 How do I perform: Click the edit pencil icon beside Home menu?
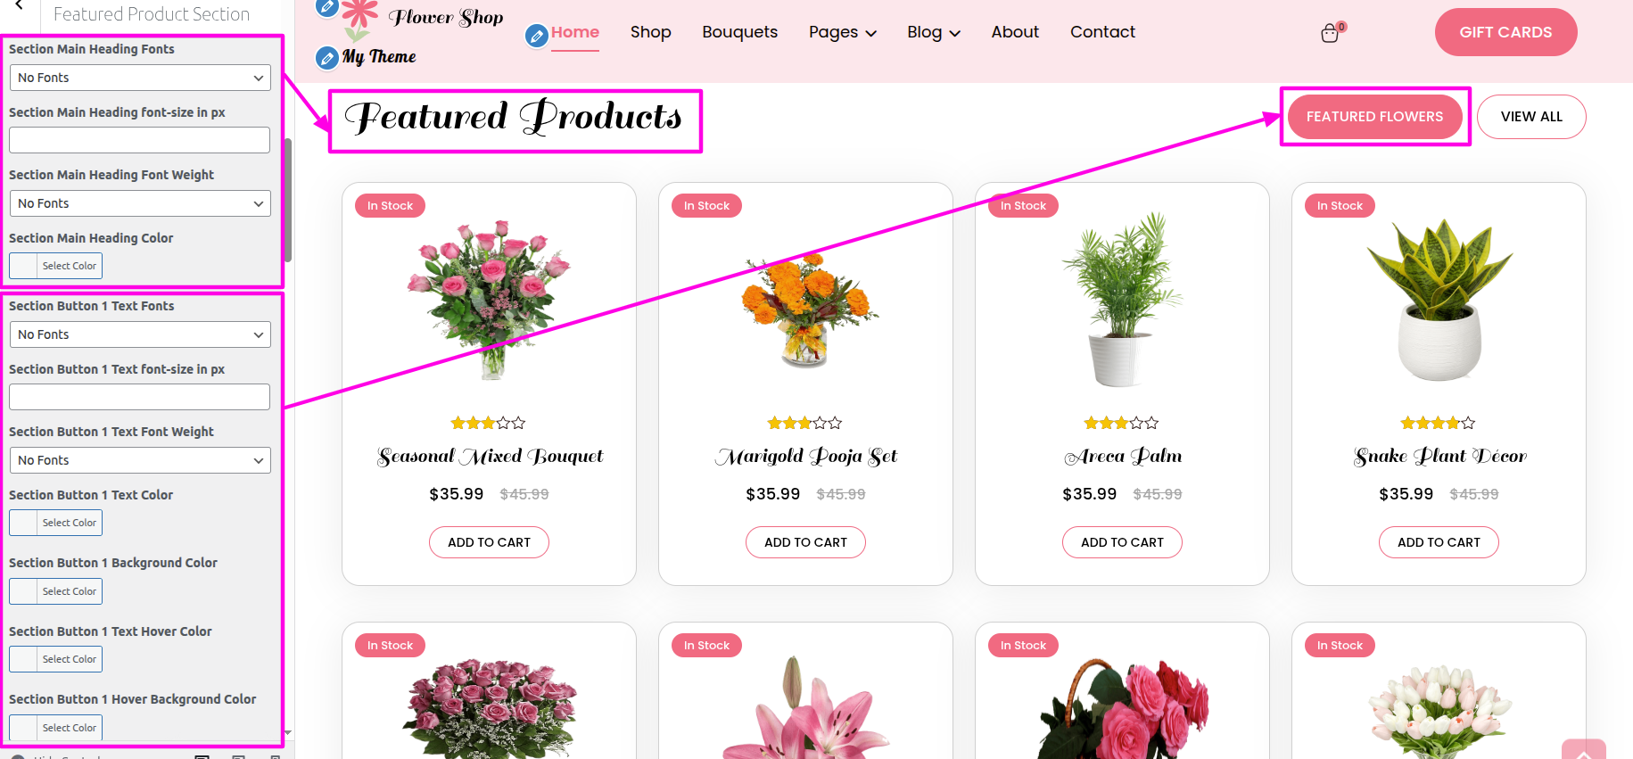point(537,36)
